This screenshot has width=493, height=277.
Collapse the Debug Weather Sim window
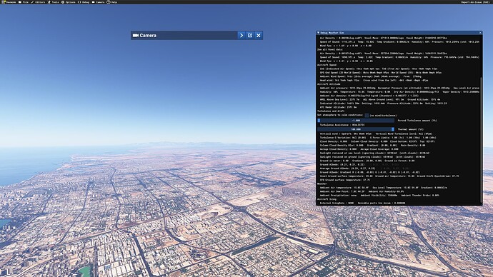[x=318, y=33]
